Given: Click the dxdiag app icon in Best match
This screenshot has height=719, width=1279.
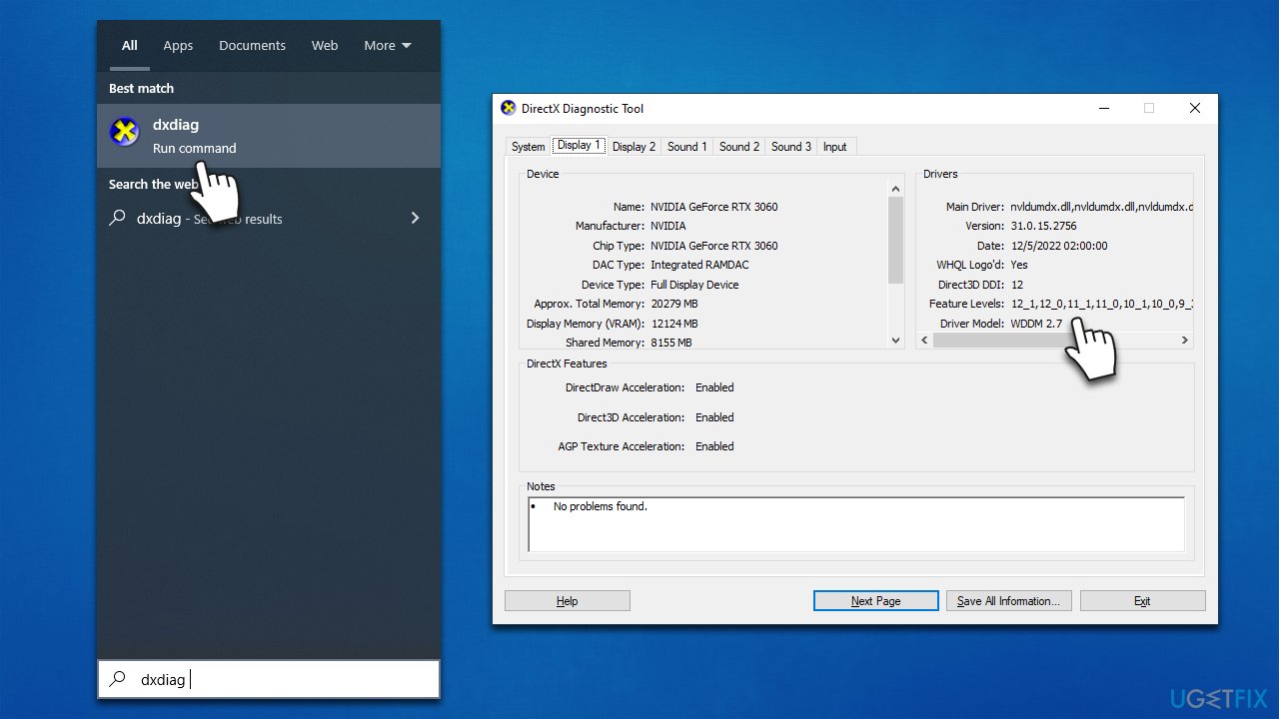Looking at the screenshot, I should pyautogui.click(x=124, y=131).
